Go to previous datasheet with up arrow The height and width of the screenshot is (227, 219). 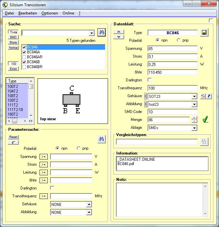point(119,32)
